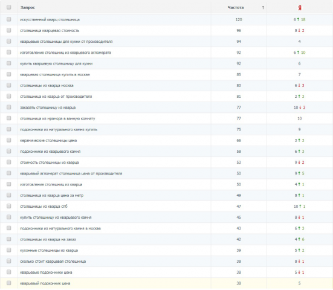Click query 'подоконники из кварцевого камня'
Viewport: 333px width, 290px height.
pos(50,152)
